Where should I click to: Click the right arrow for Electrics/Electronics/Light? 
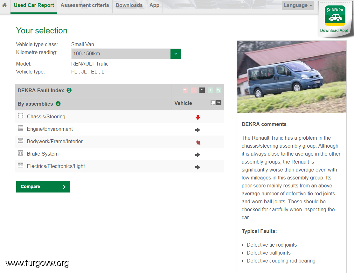pos(198,167)
